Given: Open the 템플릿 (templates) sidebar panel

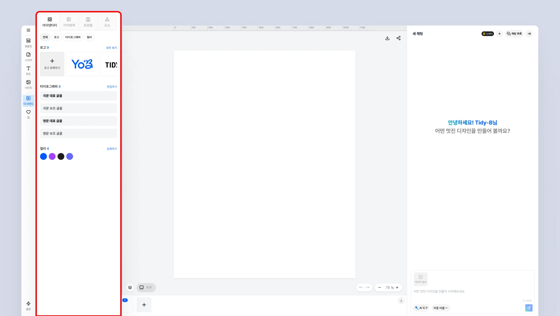Looking at the screenshot, I should [x=28, y=43].
